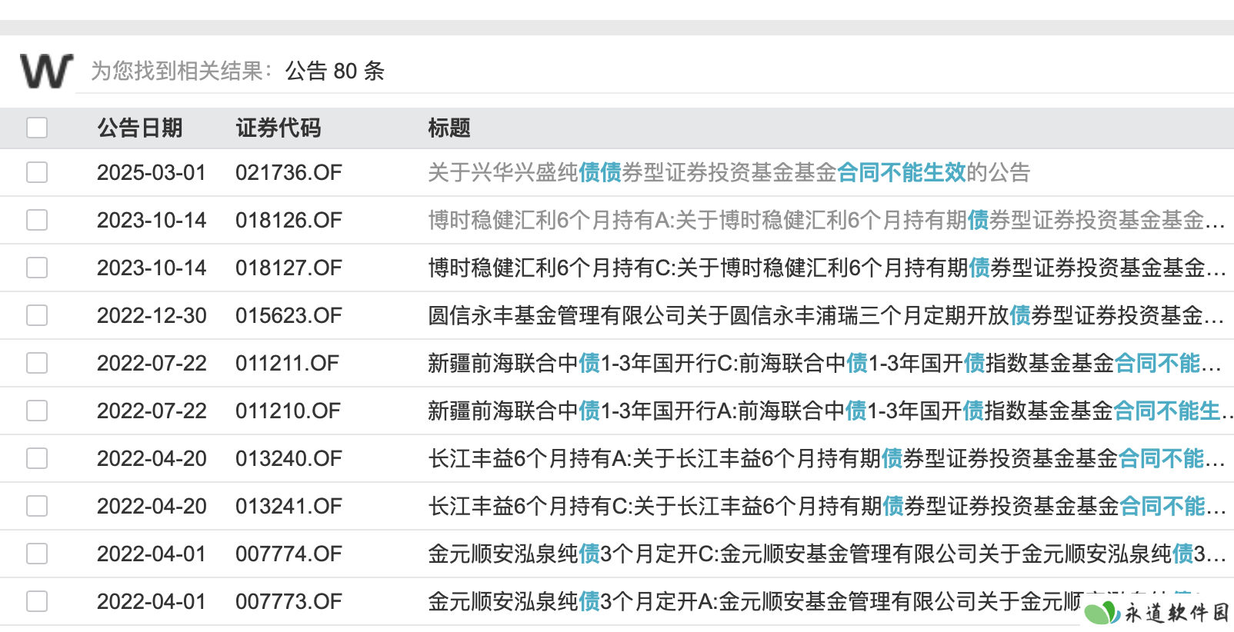Viewport: 1234px width, 632px height.
Task: Click the 2023-10-14 date in the 018127.OF row
Action: (x=152, y=268)
